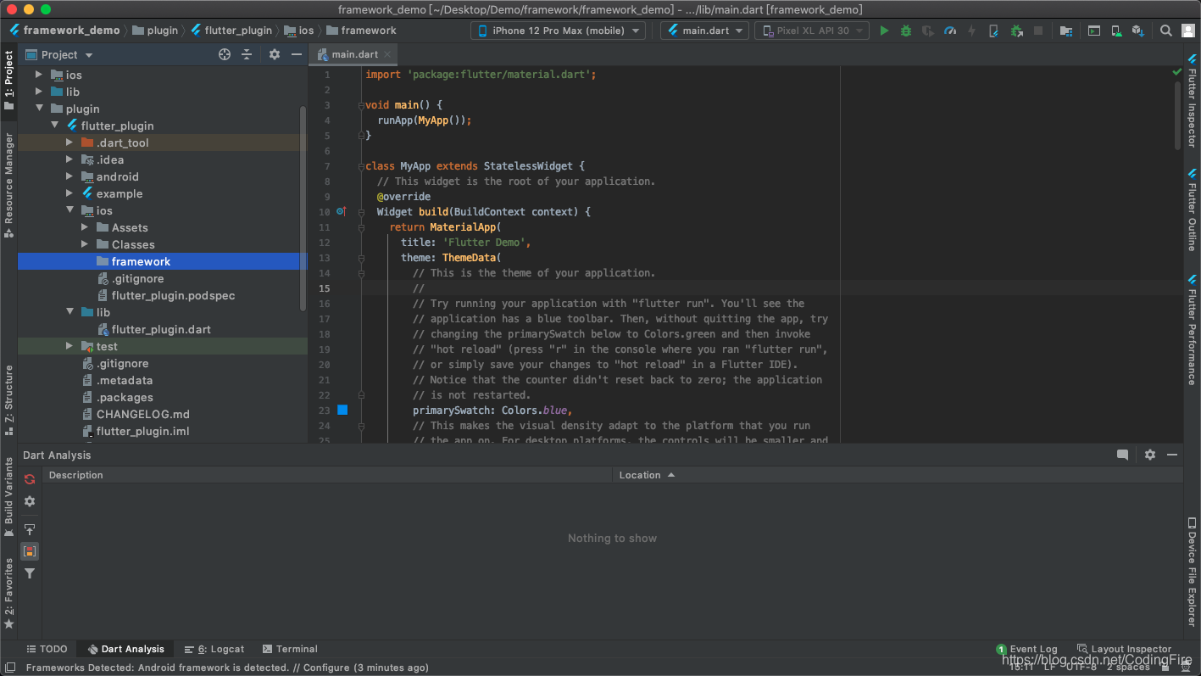Image resolution: width=1201 pixels, height=676 pixels.
Task: Open the Structure side tab
Action: click(9, 400)
